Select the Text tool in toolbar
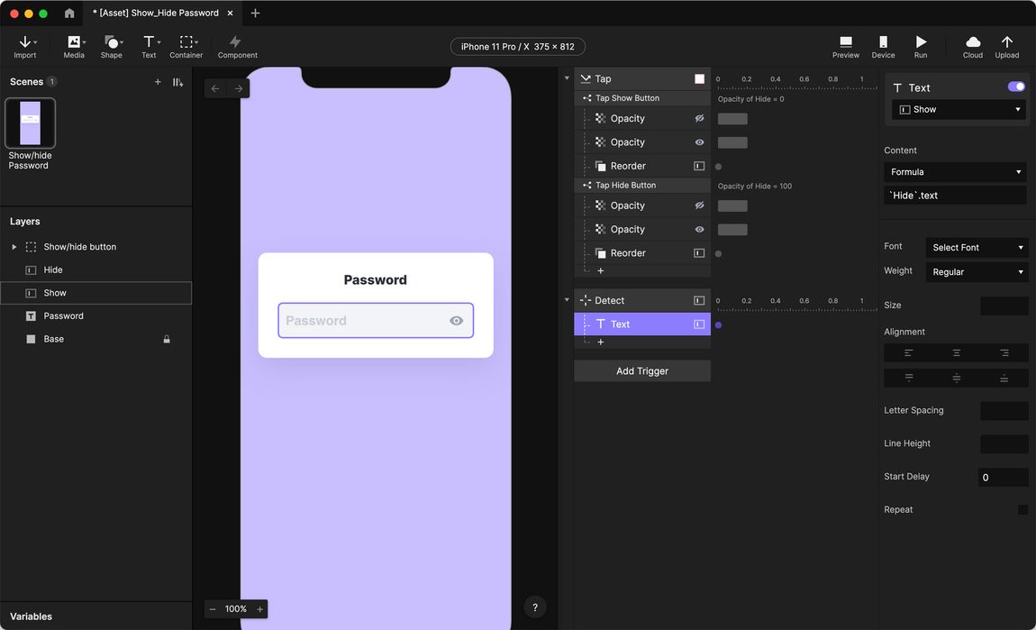 150,47
